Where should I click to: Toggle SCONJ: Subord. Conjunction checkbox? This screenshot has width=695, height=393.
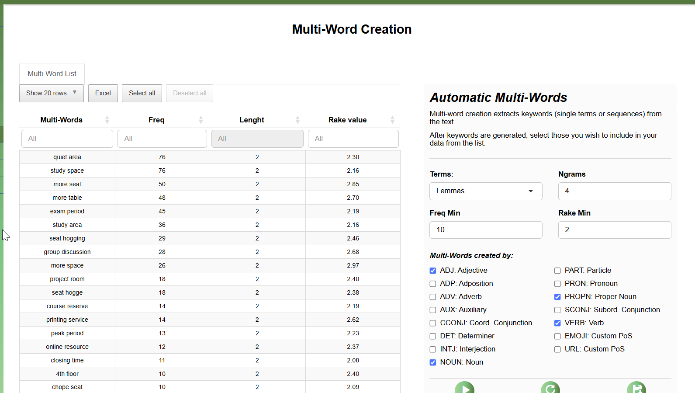[x=557, y=310]
